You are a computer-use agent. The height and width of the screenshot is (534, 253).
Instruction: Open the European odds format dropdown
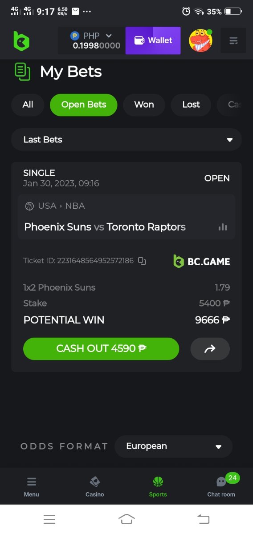click(x=174, y=446)
